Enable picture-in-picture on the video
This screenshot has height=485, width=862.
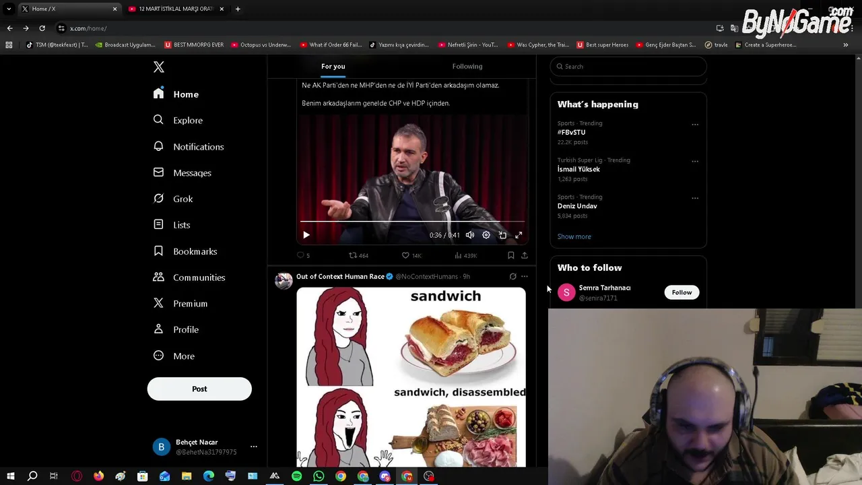[x=502, y=235]
